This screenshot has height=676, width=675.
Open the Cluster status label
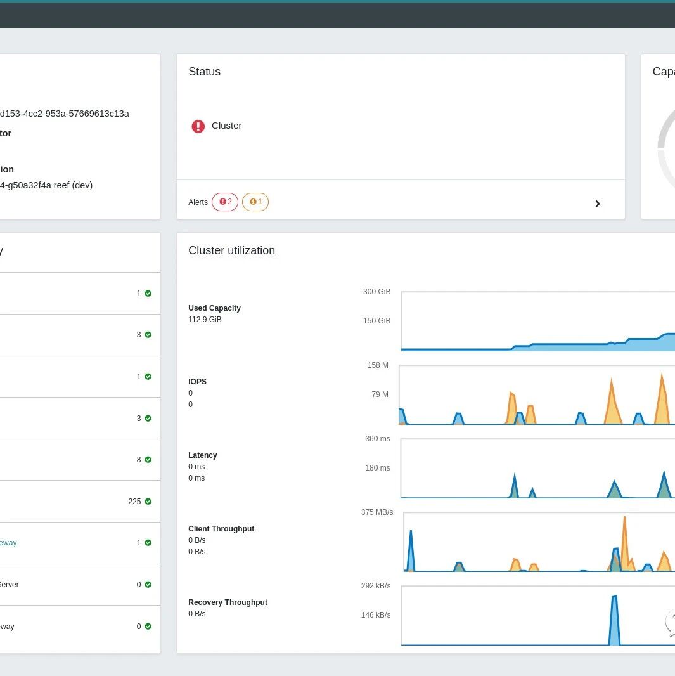(x=226, y=126)
